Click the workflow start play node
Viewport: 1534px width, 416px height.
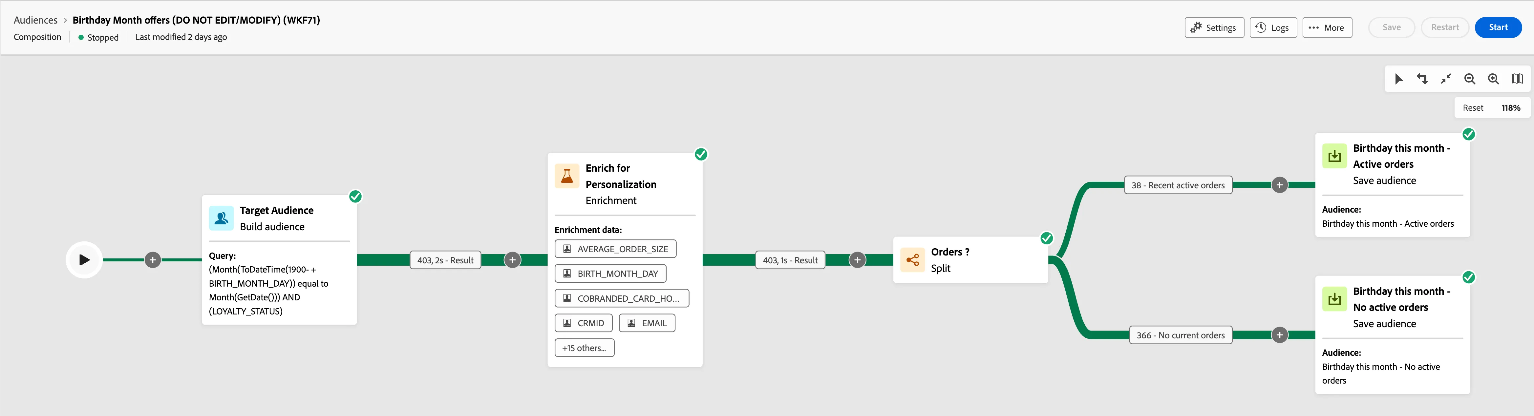click(84, 260)
